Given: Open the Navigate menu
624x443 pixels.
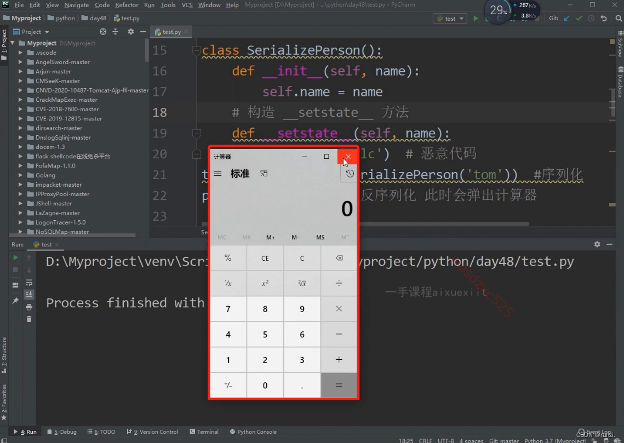Looking at the screenshot, I should pyautogui.click(x=76, y=5).
